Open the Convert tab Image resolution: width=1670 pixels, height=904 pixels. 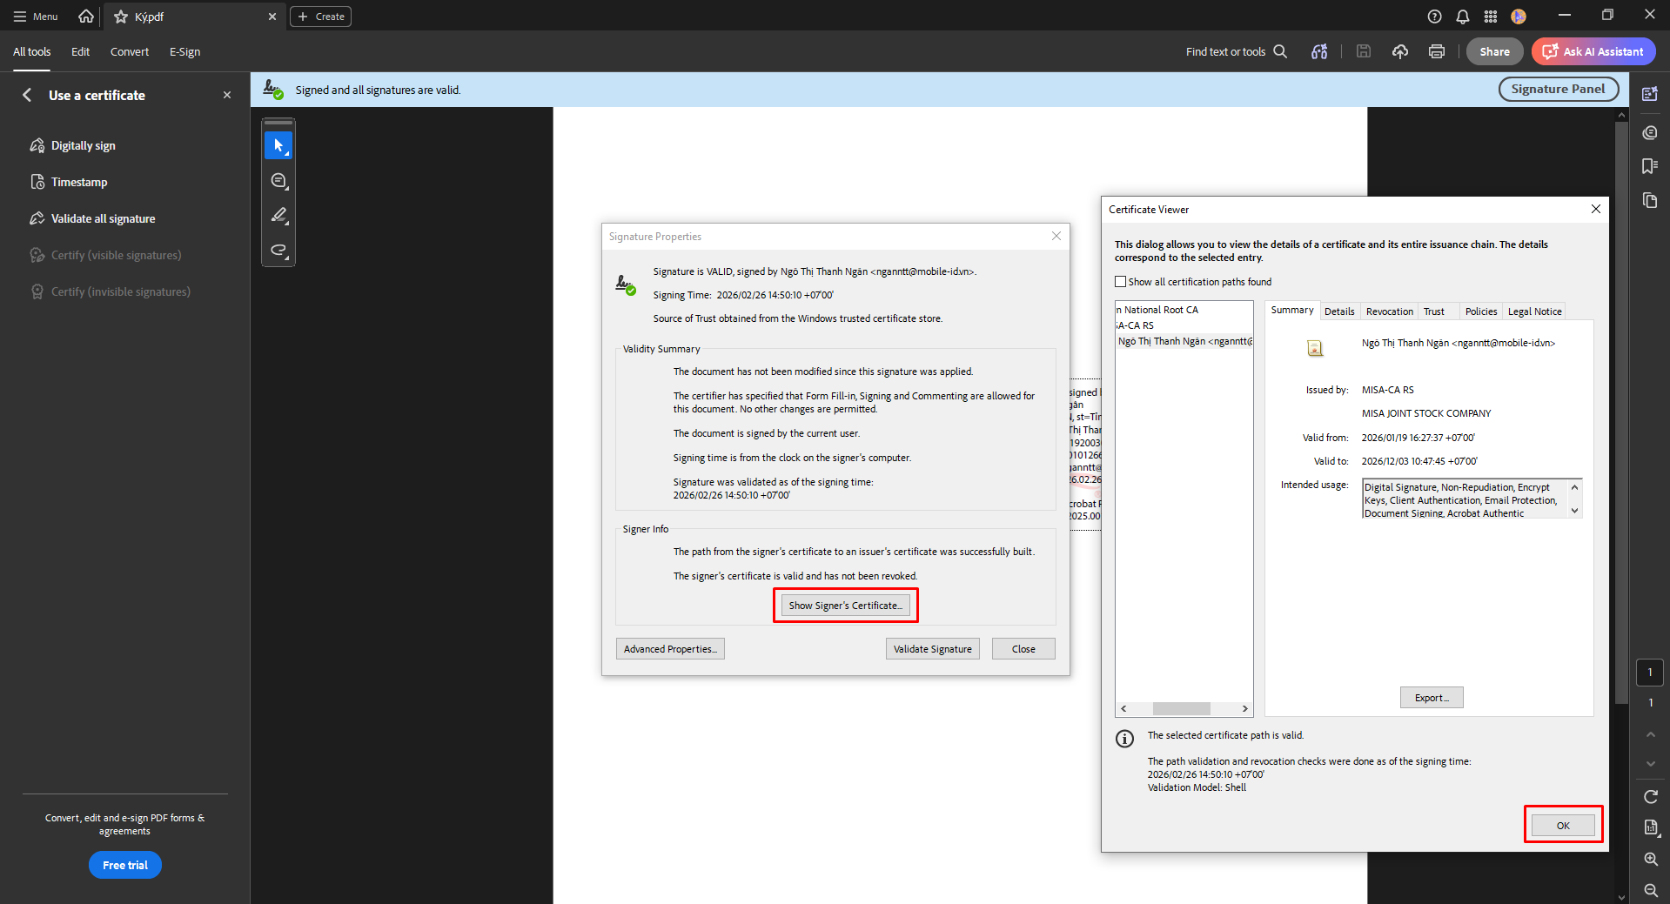(x=130, y=52)
